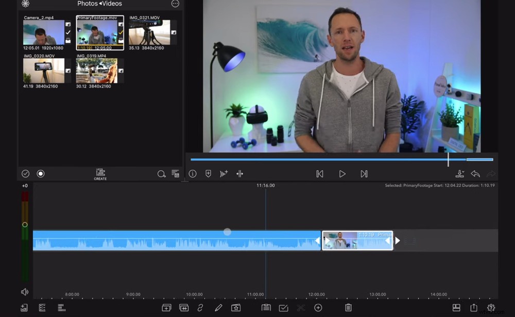Tap CREATE in the media library
Screen dimensions: 515x317
click(x=100, y=174)
